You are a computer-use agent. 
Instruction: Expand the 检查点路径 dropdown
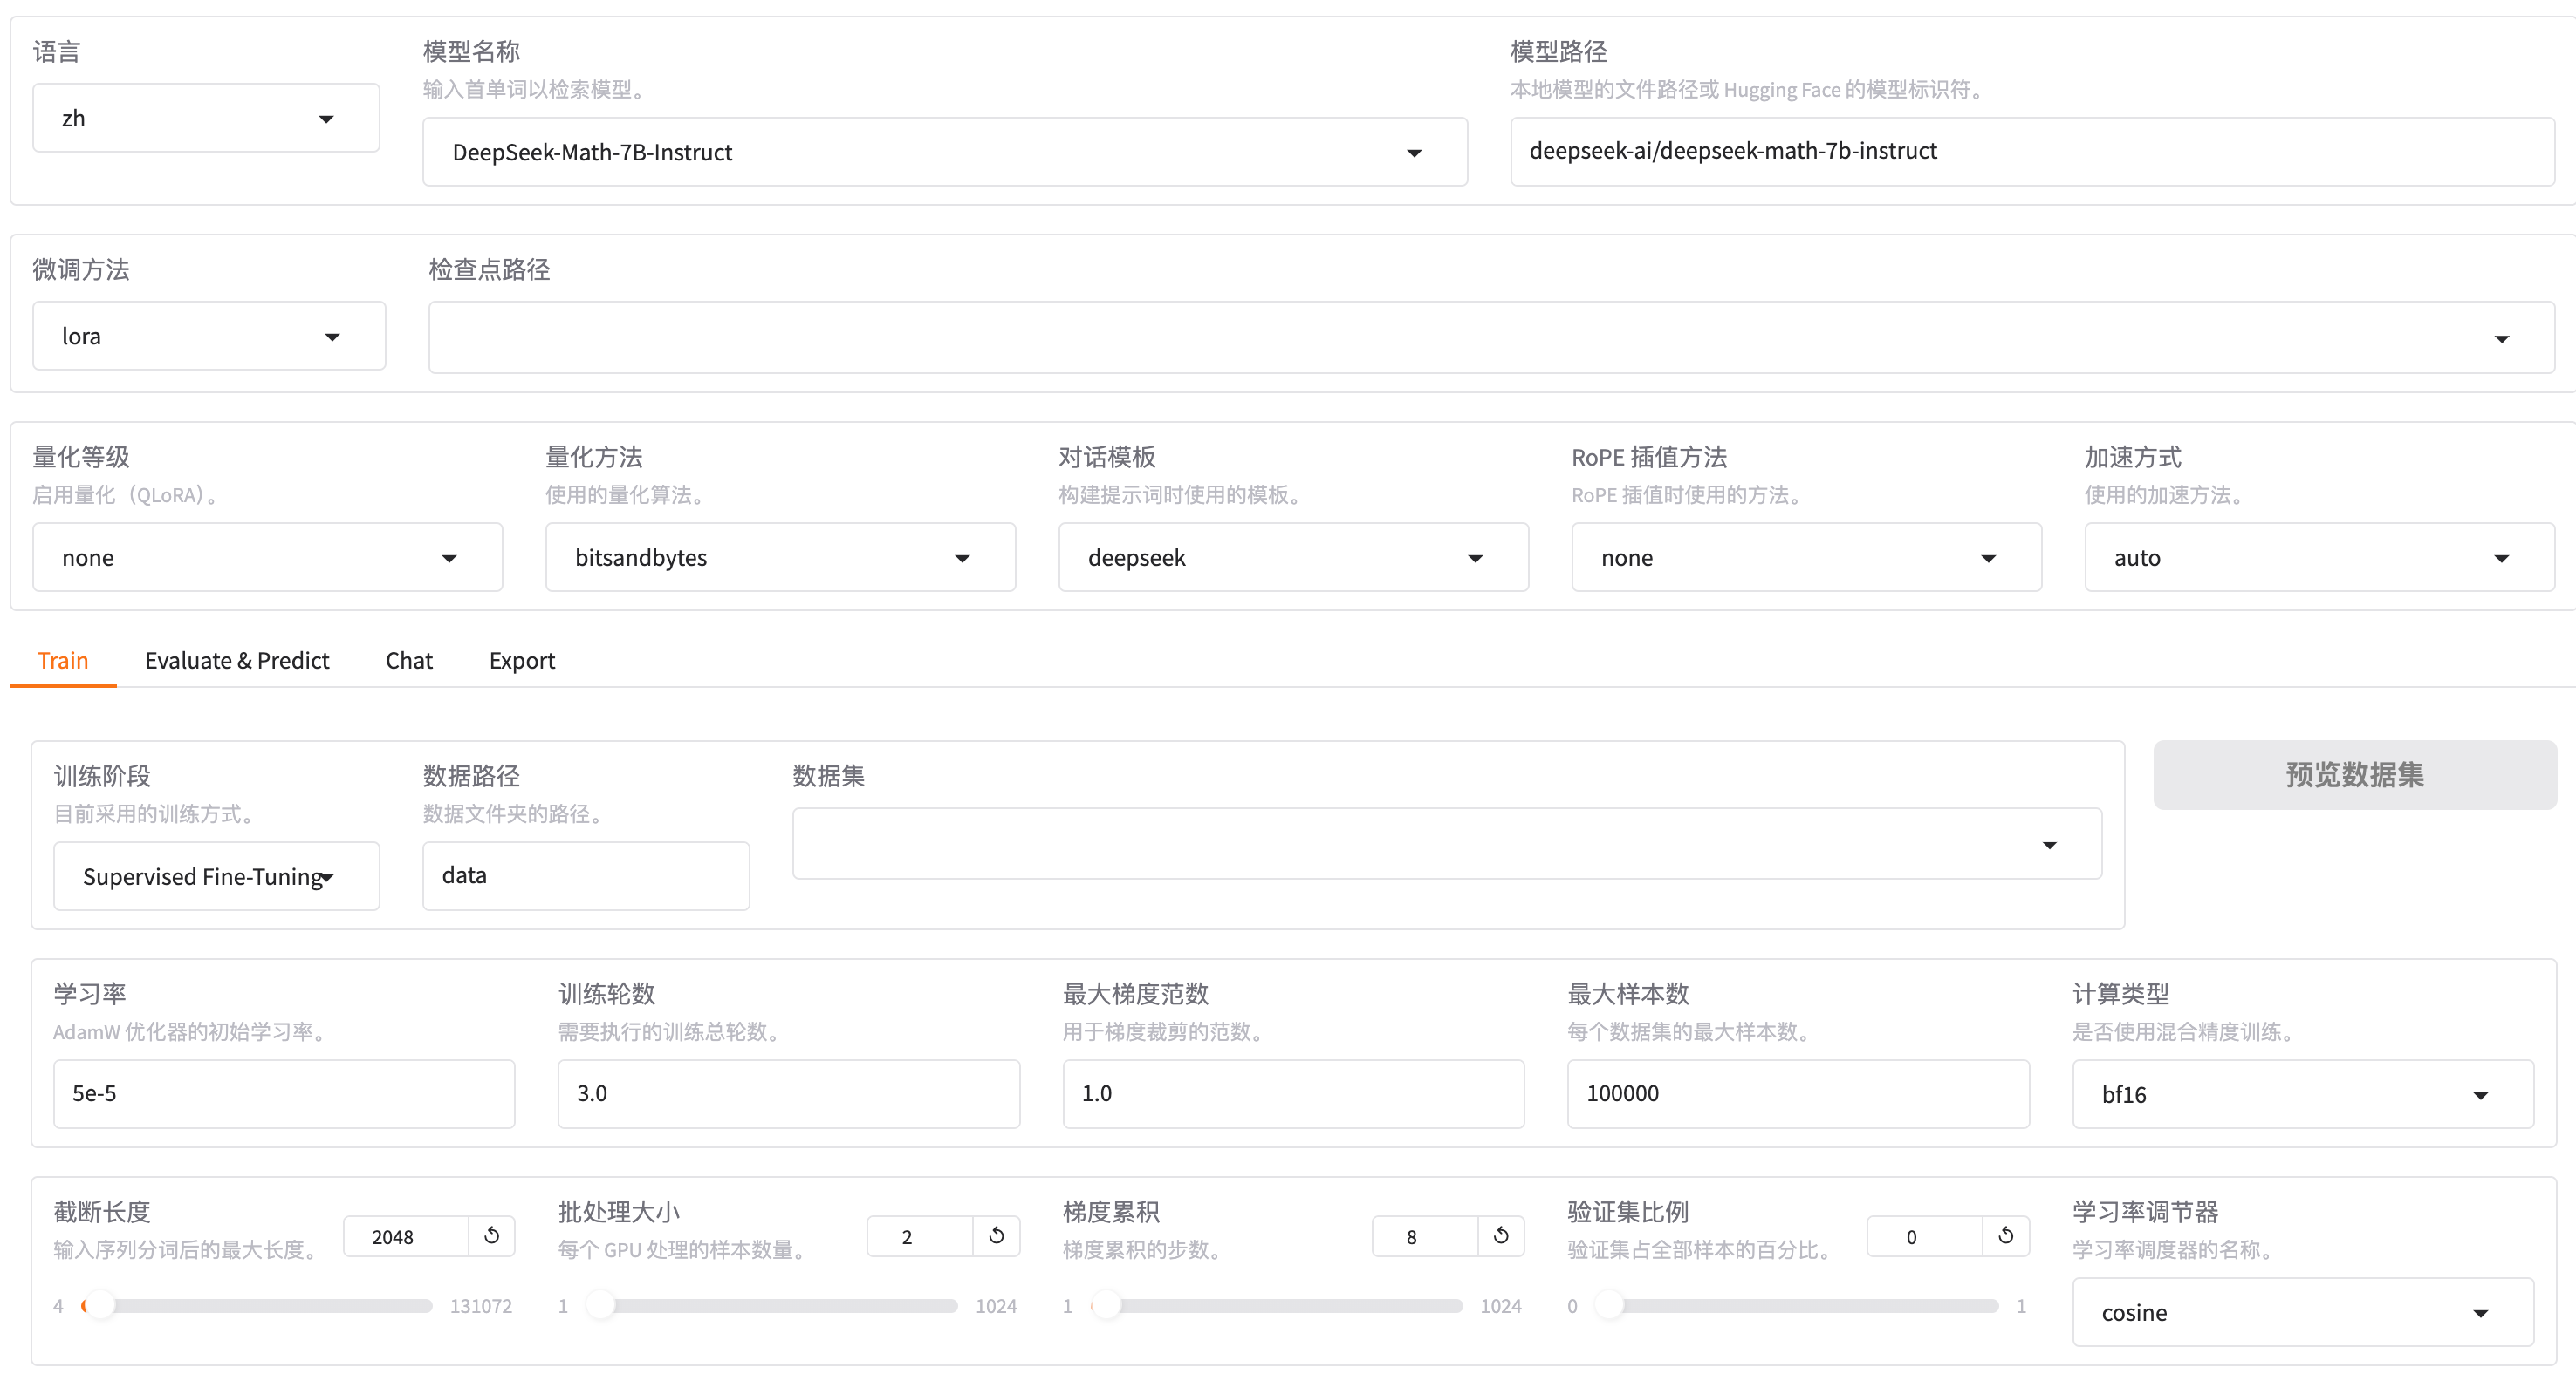click(1491, 337)
